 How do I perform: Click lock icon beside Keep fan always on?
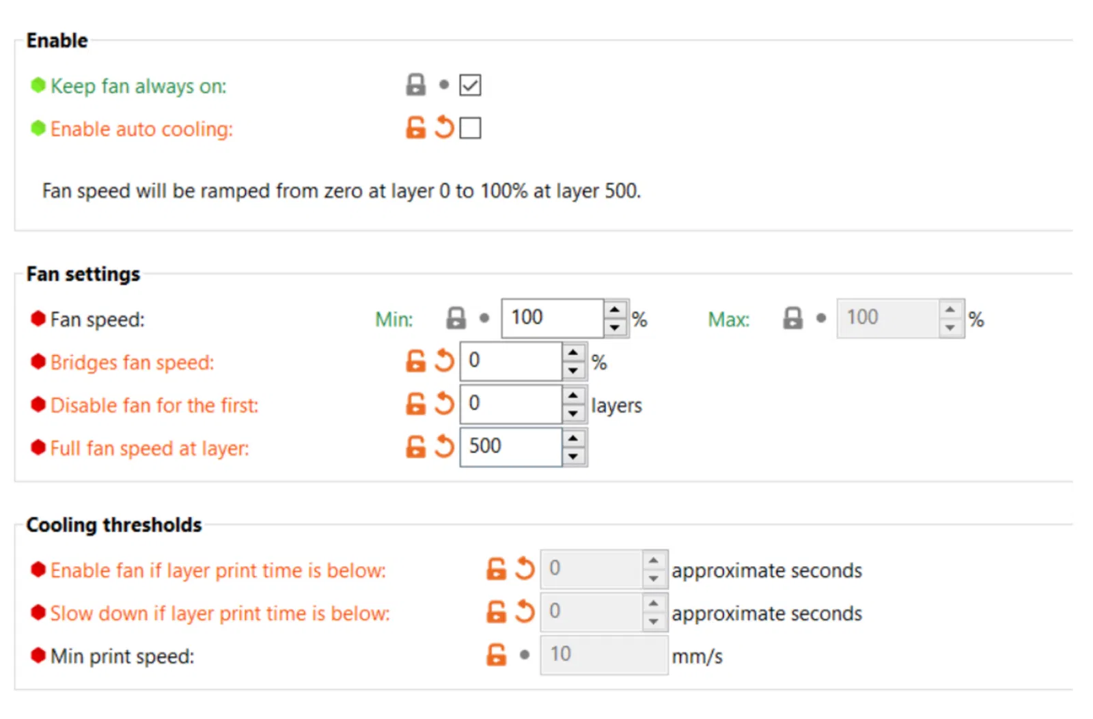tap(415, 85)
